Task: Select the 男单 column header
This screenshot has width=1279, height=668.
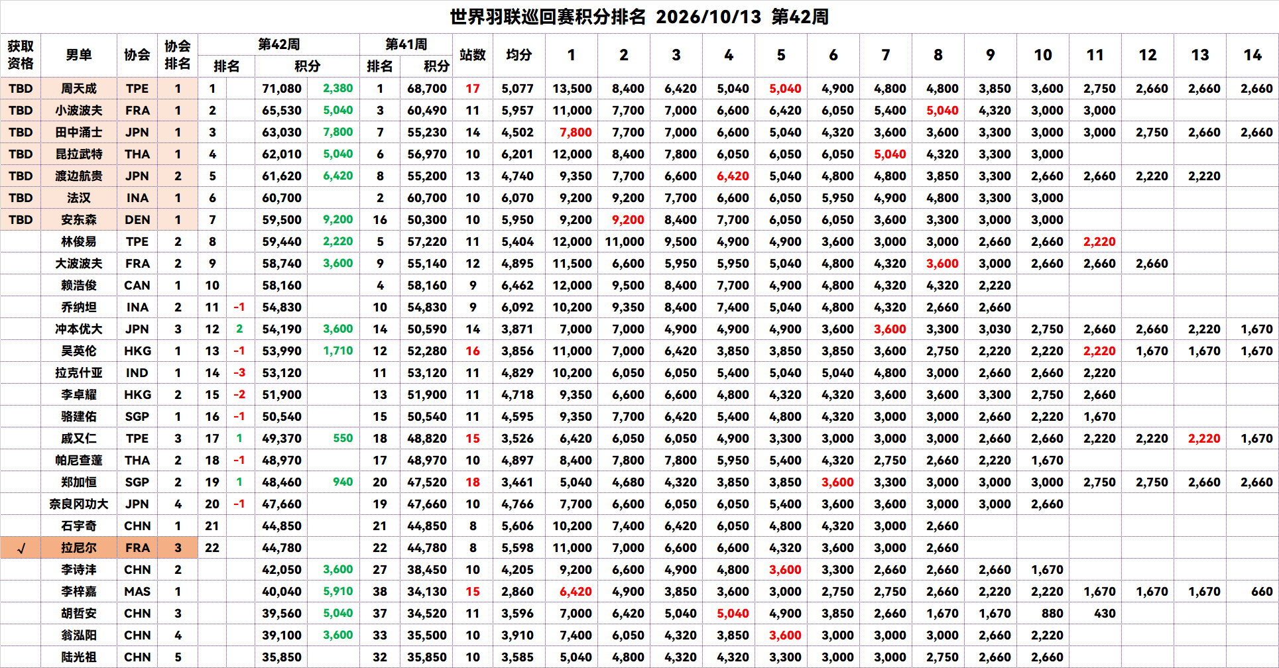Action: [79, 55]
